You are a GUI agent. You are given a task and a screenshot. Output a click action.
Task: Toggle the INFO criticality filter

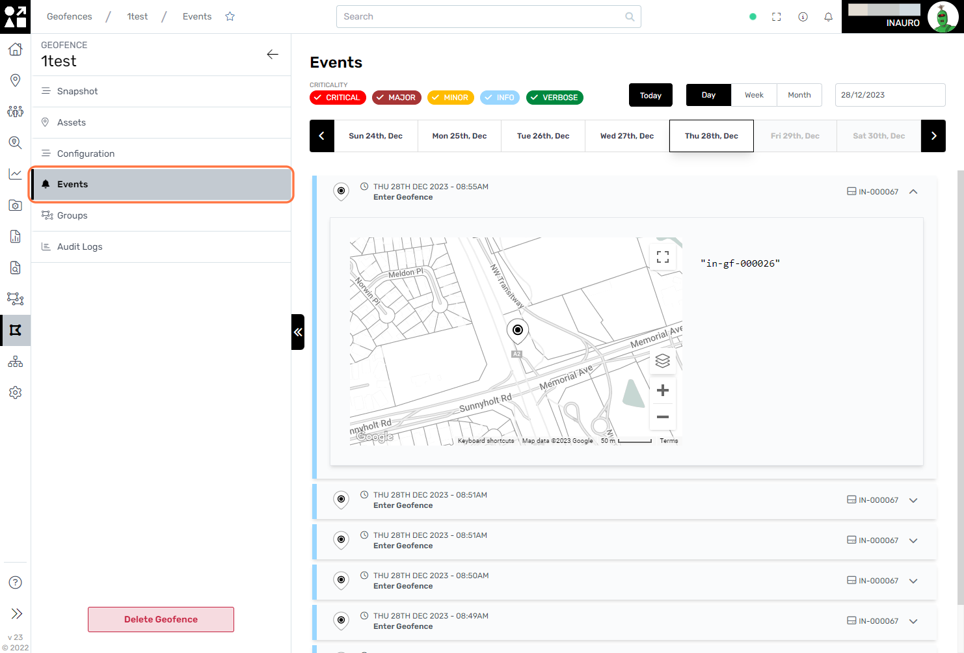(x=500, y=98)
